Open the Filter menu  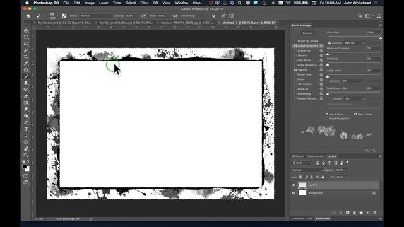(145, 3)
